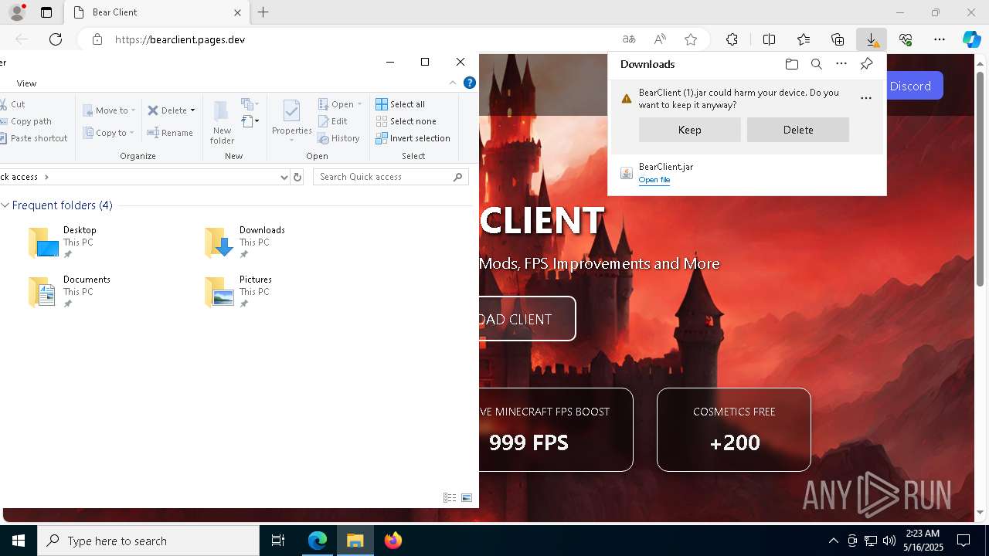This screenshot has height=556, width=989.
Task: Switch to details view in Explorer
Action: (450, 498)
